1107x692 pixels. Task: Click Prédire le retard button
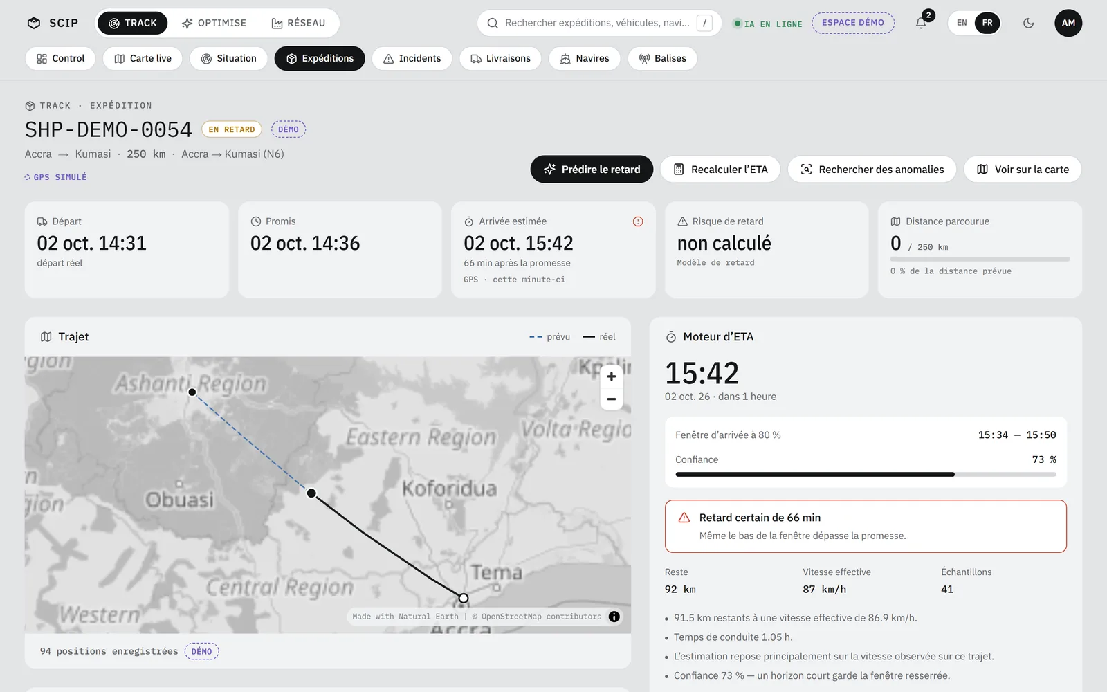click(x=592, y=169)
